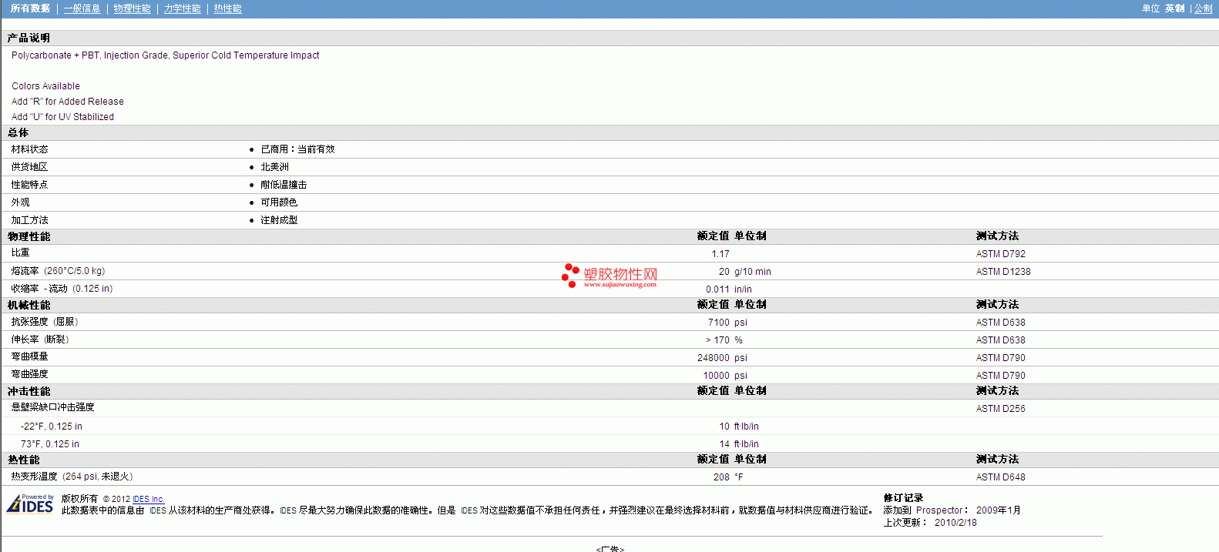Click the Colors Available text
This screenshot has height=552, width=1219.
pos(45,86)
